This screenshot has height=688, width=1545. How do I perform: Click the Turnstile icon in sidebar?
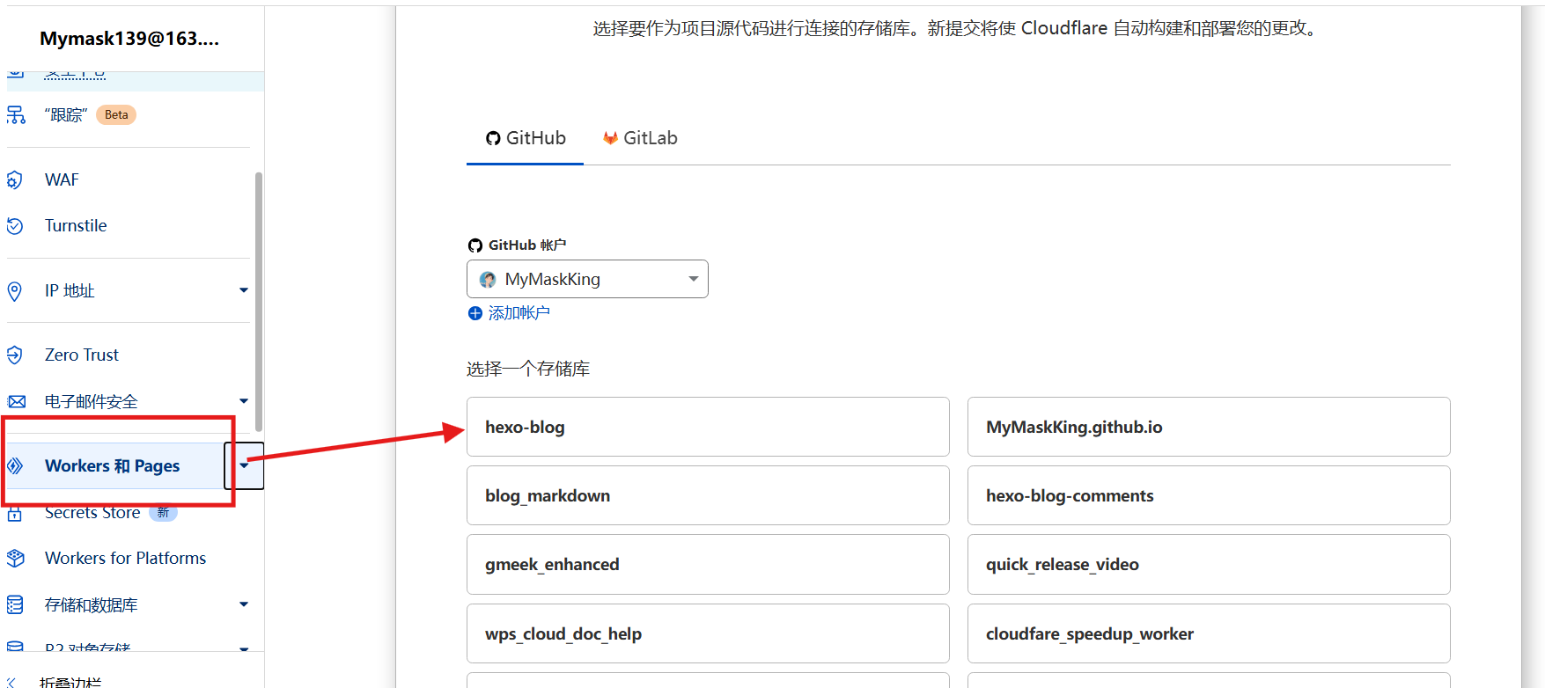click(x=14, y=226)
